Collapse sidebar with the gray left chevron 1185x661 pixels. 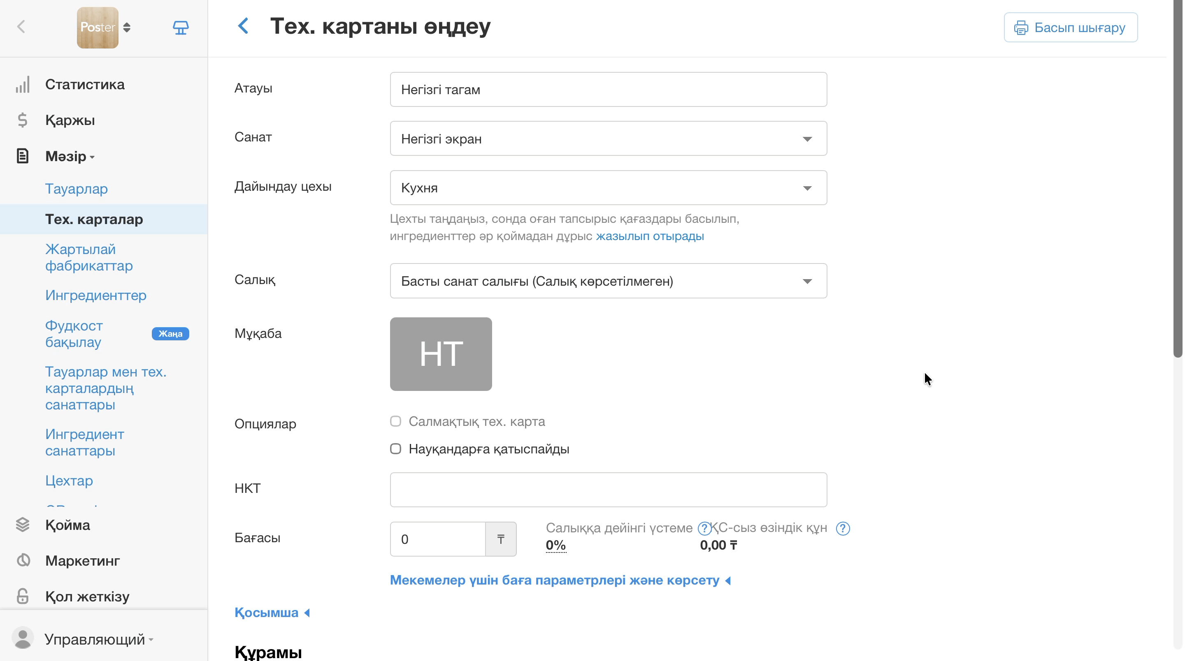pos(21,27)
